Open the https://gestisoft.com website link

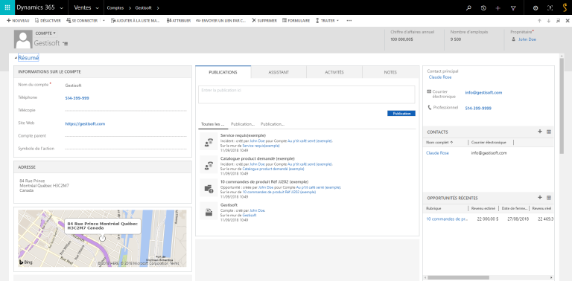[x=85, y=123]
